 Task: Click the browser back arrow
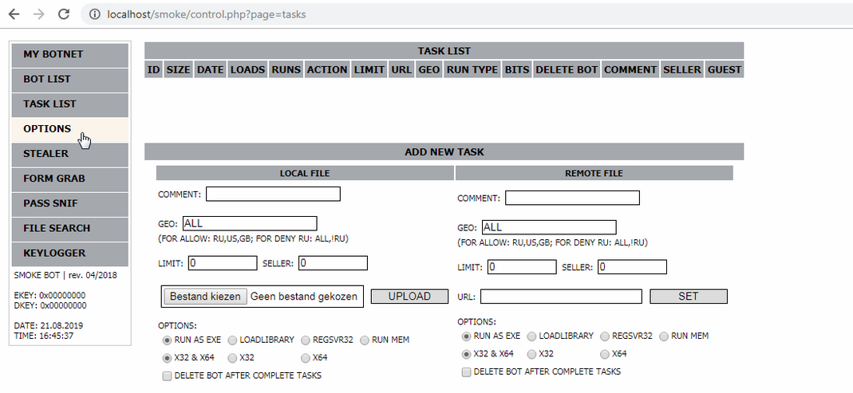coord(14,14)
